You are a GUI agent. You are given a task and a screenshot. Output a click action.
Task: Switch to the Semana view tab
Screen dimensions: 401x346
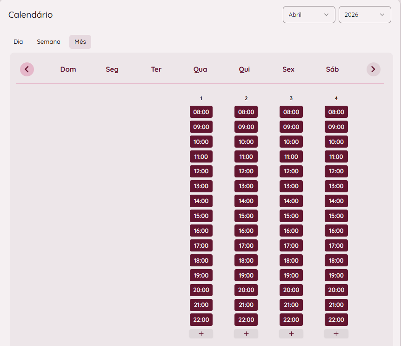tap(49, 42)
